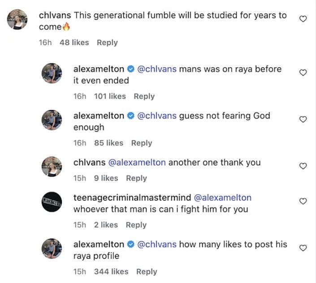View the 48 likes on top comment
Viewport: 316px width, 283px height.
[74, 43]
